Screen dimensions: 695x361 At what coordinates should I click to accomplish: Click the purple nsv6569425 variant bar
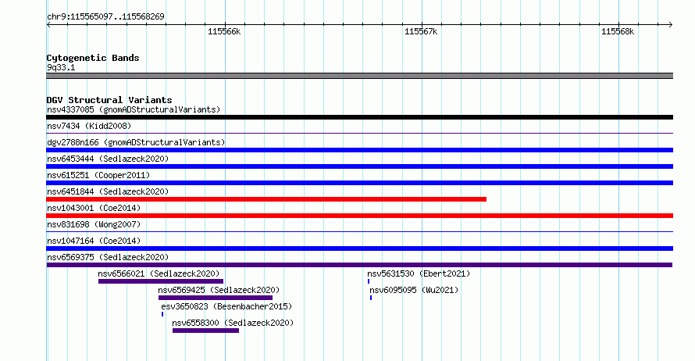[216, 298]
